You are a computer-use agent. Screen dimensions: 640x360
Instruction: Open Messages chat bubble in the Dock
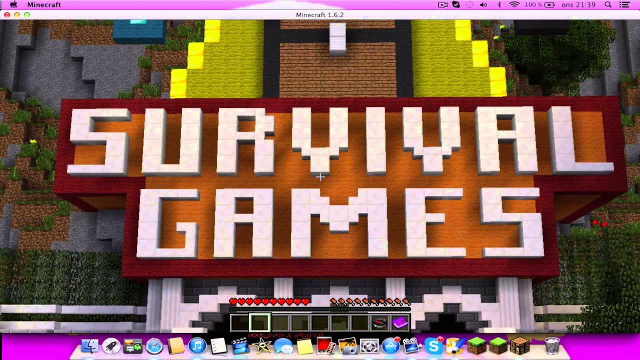[283, 346]
